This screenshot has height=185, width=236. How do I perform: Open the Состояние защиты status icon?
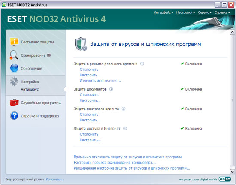[14, 42]
